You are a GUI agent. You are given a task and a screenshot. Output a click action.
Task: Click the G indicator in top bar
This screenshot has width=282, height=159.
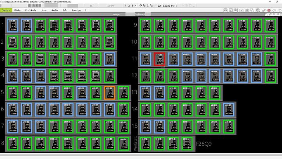(x=140, y=6)
